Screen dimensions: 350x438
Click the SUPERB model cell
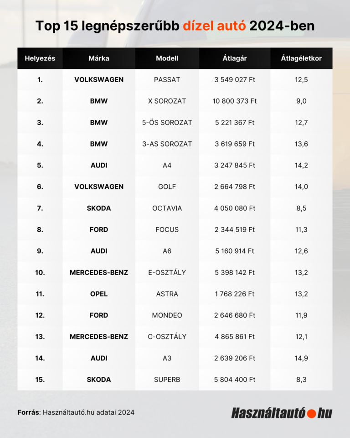(x=167, y=380)
